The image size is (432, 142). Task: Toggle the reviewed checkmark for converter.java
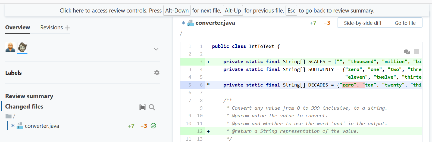click(x=154, y=126)
